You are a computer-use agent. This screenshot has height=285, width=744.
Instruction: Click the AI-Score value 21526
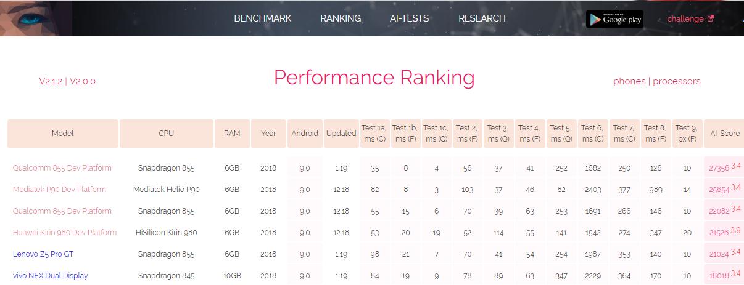719,233
